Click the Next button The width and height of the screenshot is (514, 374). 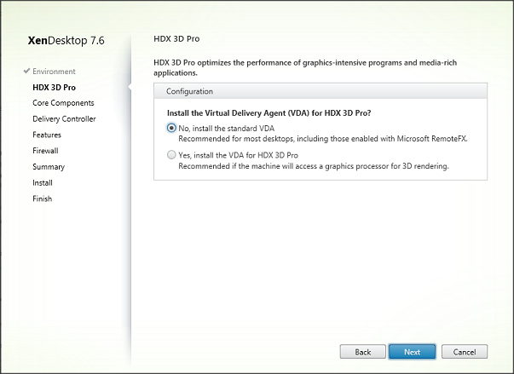[x=412, y=352]
